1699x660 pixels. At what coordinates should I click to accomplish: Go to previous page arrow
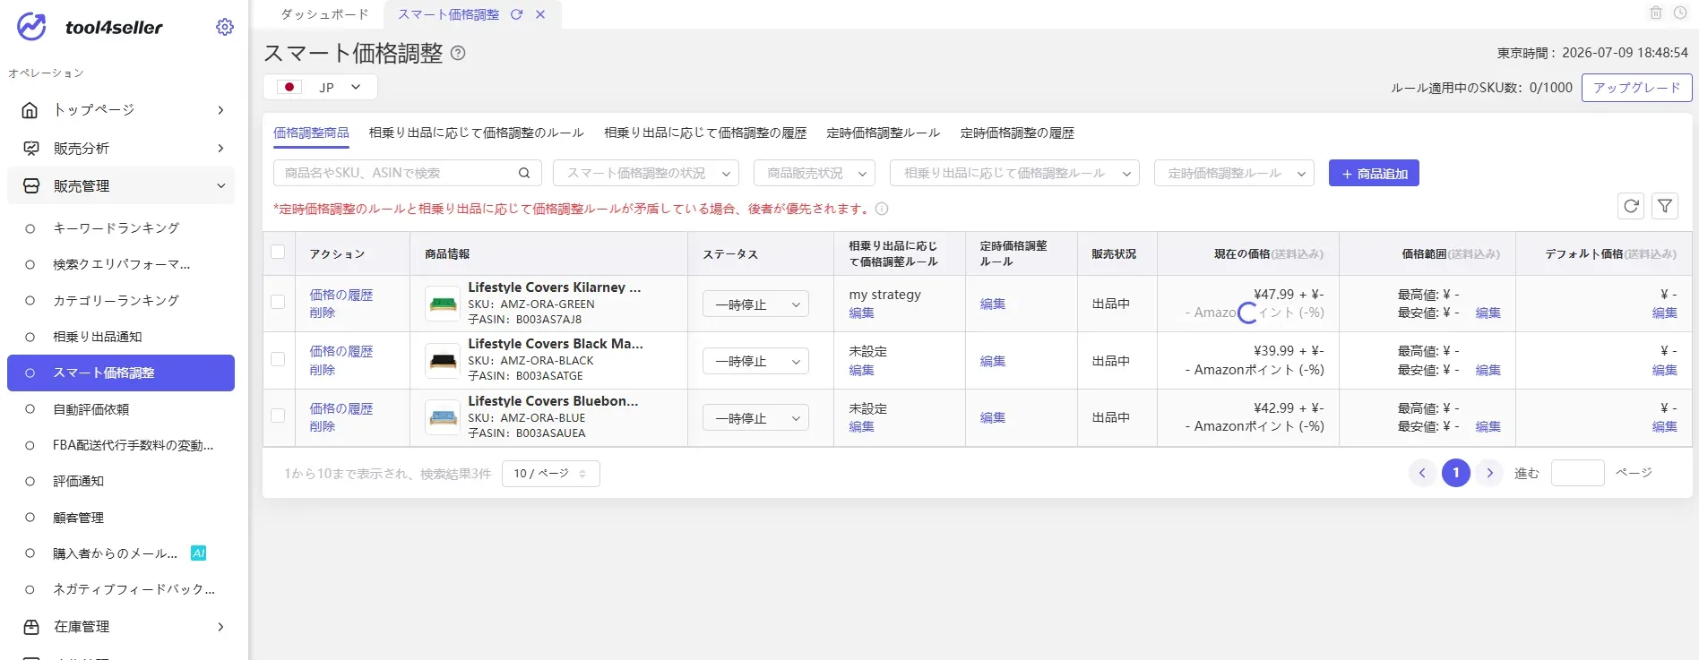[1422, 473]
